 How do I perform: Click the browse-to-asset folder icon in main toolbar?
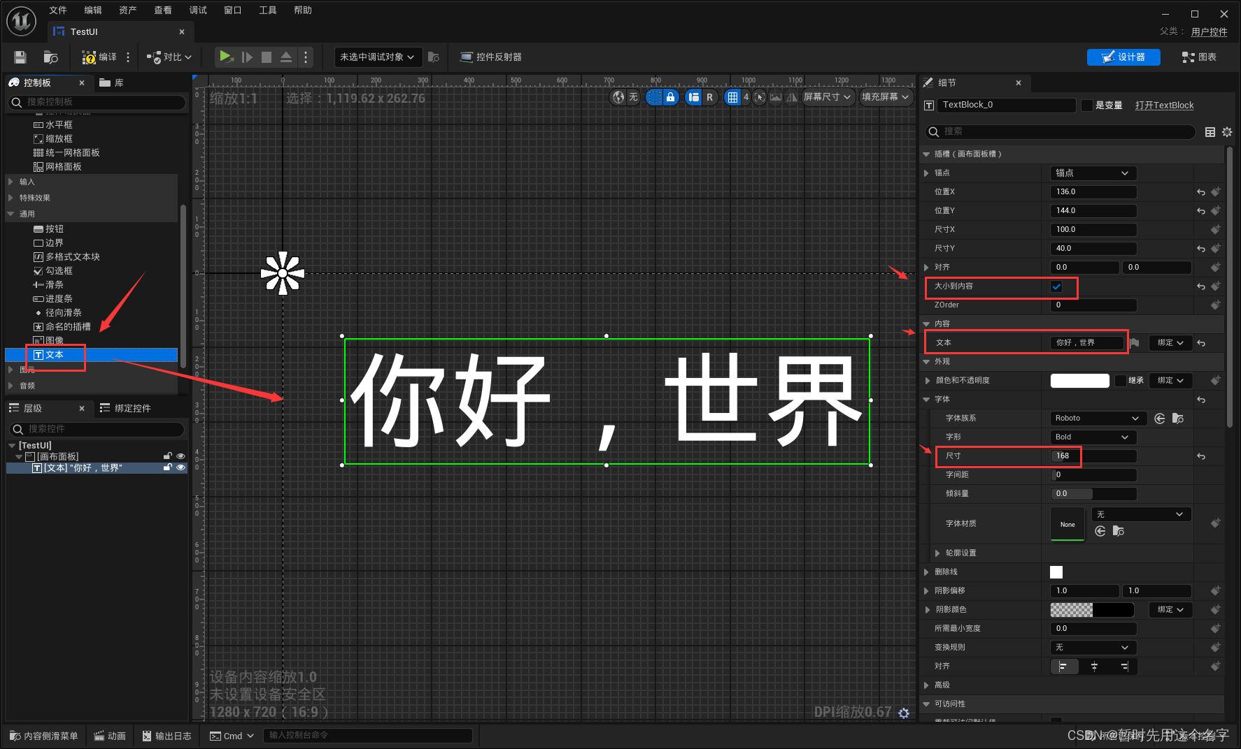pos(50,57)
